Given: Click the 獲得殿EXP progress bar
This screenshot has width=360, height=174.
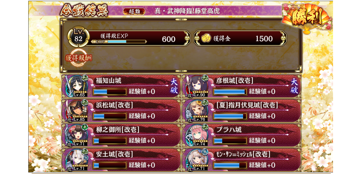Looking at the screenshot, I should pyautogui.click(x=119, y=42).
